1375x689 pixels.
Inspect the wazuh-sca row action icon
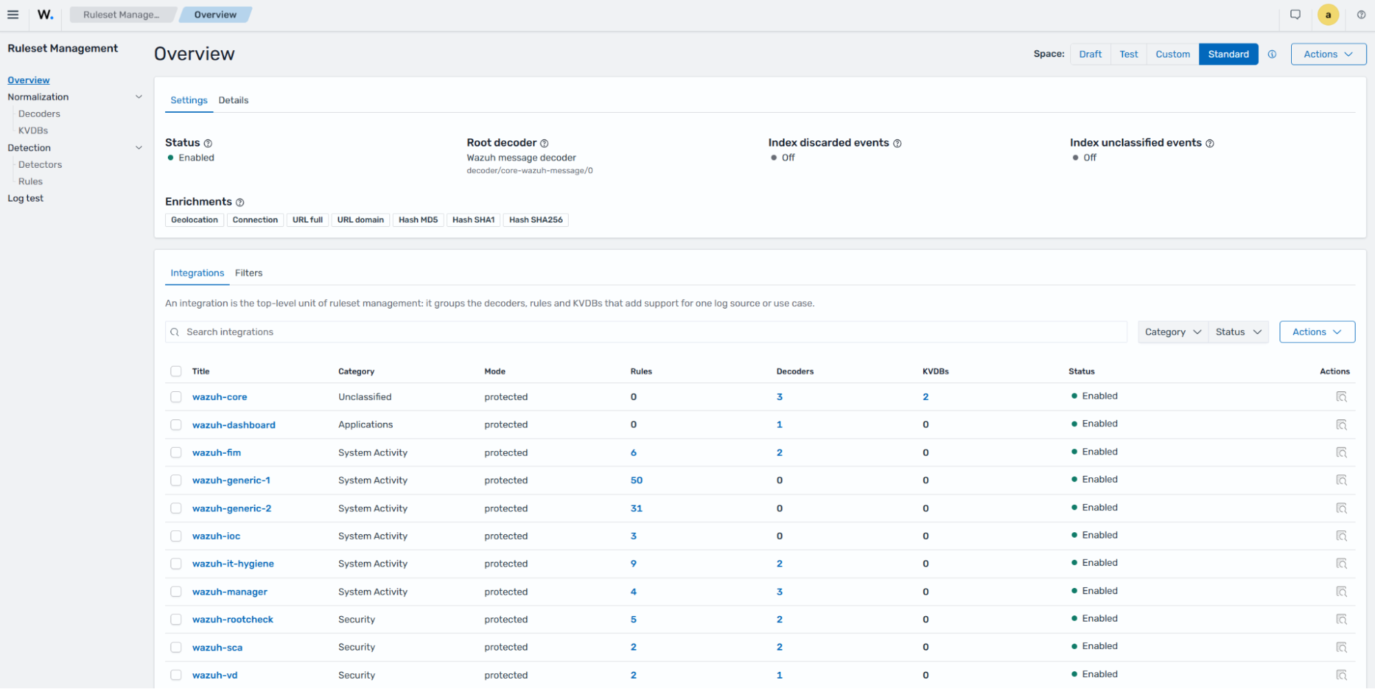coord(1341,647)
